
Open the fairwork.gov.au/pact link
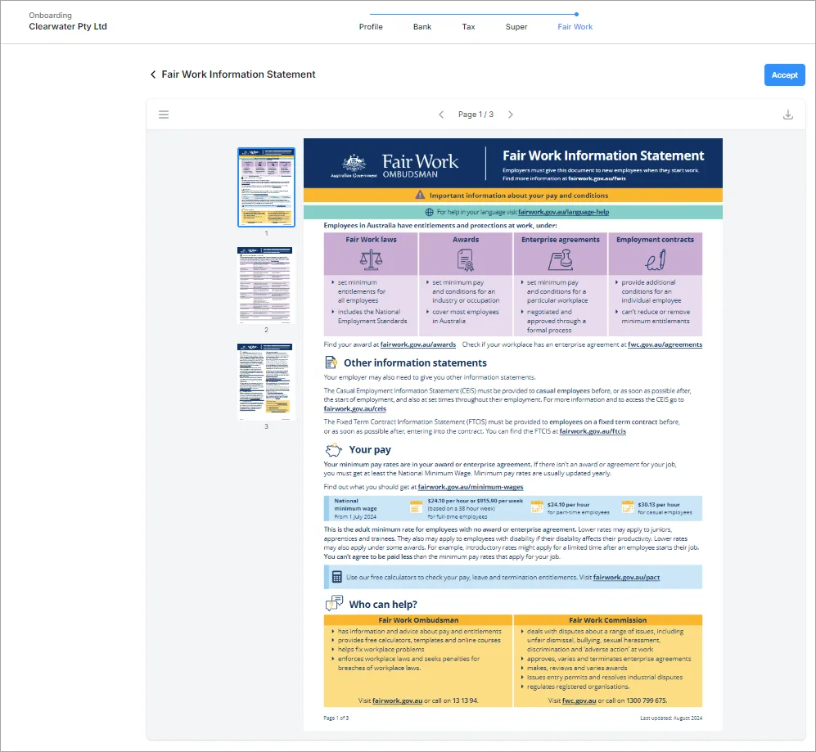[x=626, y=577]
